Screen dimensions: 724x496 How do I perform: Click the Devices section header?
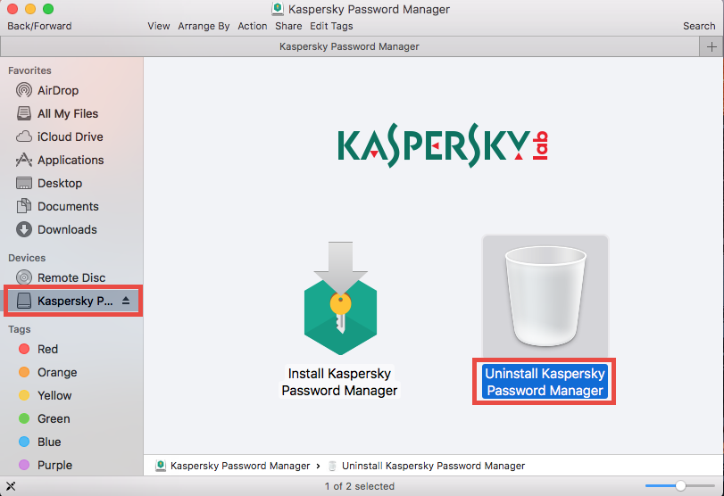point(27,258)
